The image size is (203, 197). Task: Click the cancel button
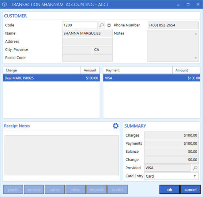[191, 190]
